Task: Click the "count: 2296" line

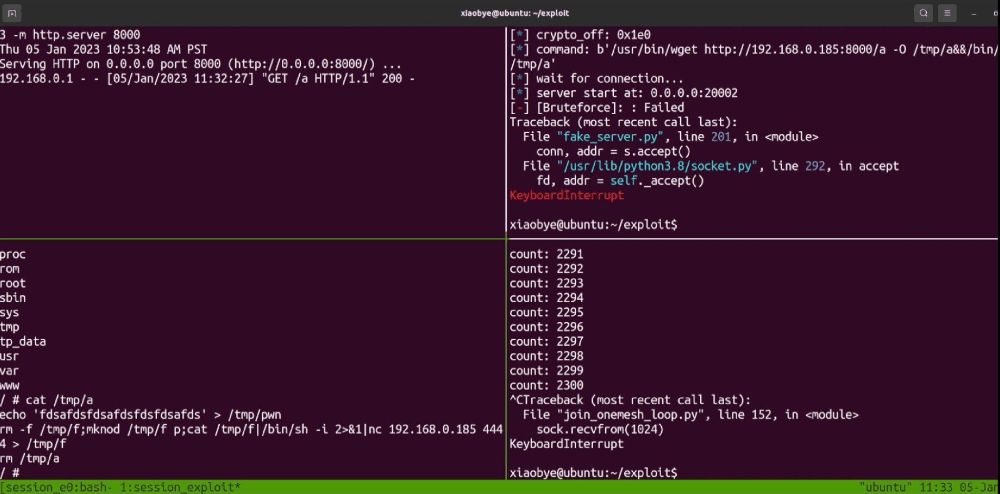Action: (546, 327)
